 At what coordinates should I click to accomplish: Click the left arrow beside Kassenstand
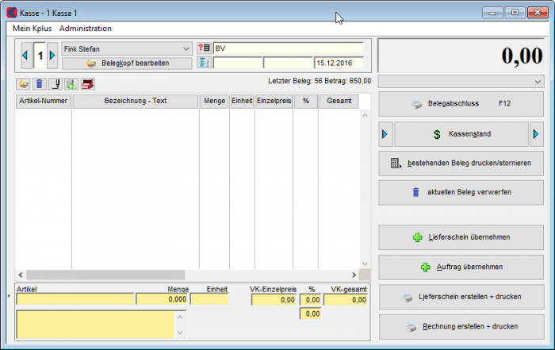(385, 134)
